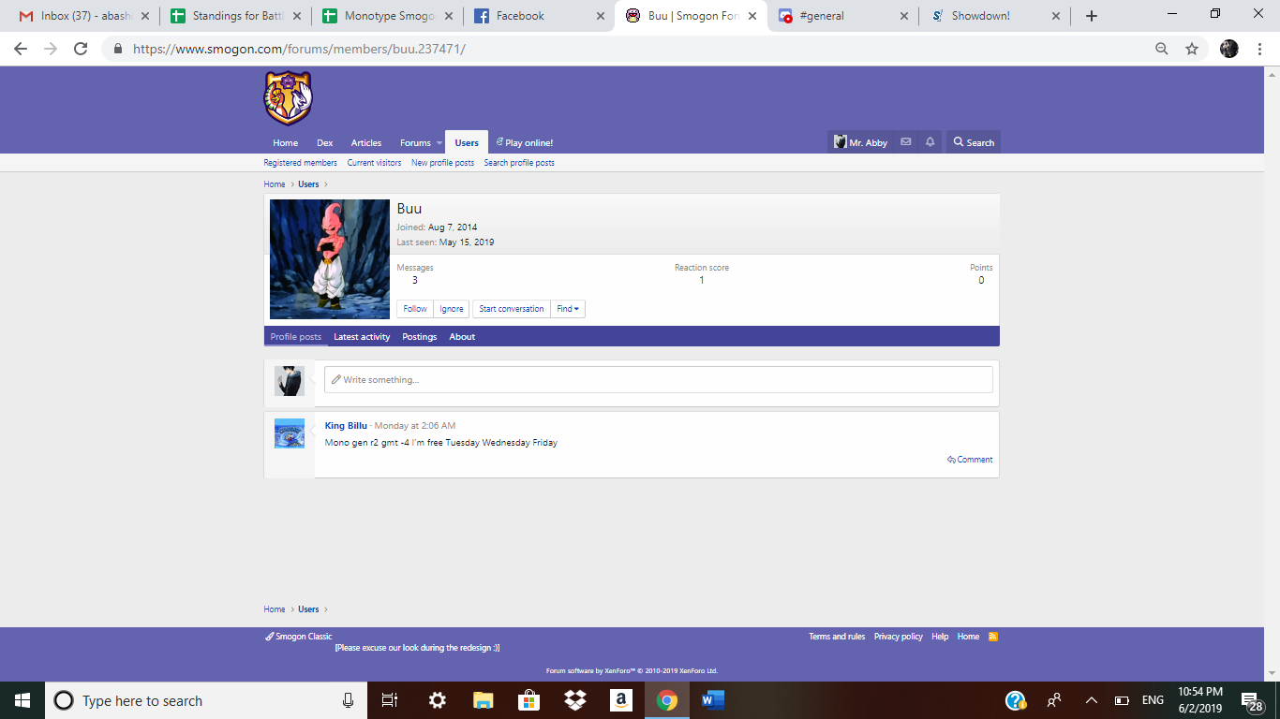
Task: Click Comment on King Billu's post
Action: click(970, 460)
